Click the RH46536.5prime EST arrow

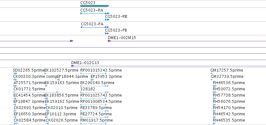[215, 86]
